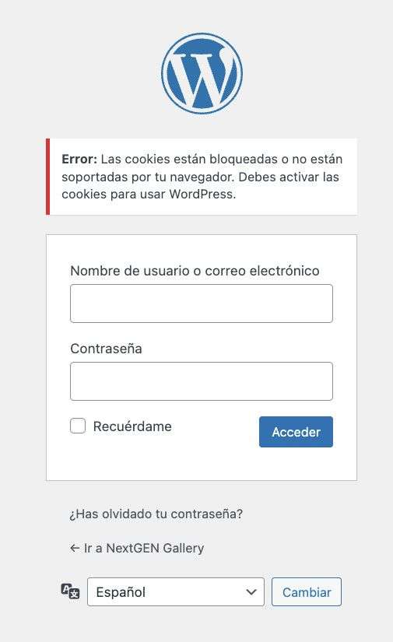The height and width of the screenshot is (642, 393).
Task: Click the cookies error message box
Action: pyautogui.click(x=202, y=177)
